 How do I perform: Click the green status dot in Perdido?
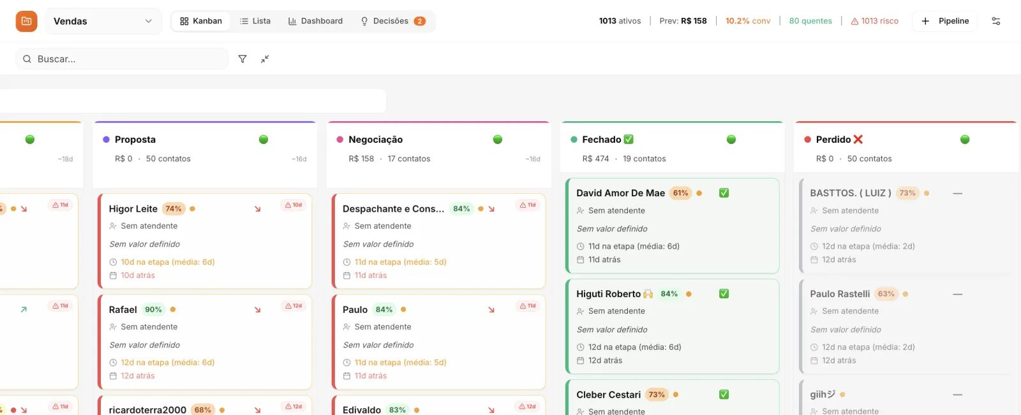(965, 140)
